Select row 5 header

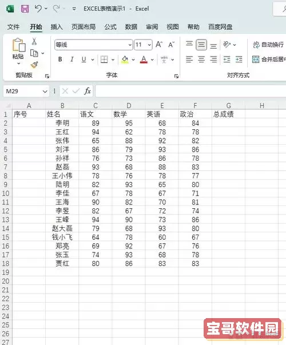pyautogui.click(x=6, y=149)
